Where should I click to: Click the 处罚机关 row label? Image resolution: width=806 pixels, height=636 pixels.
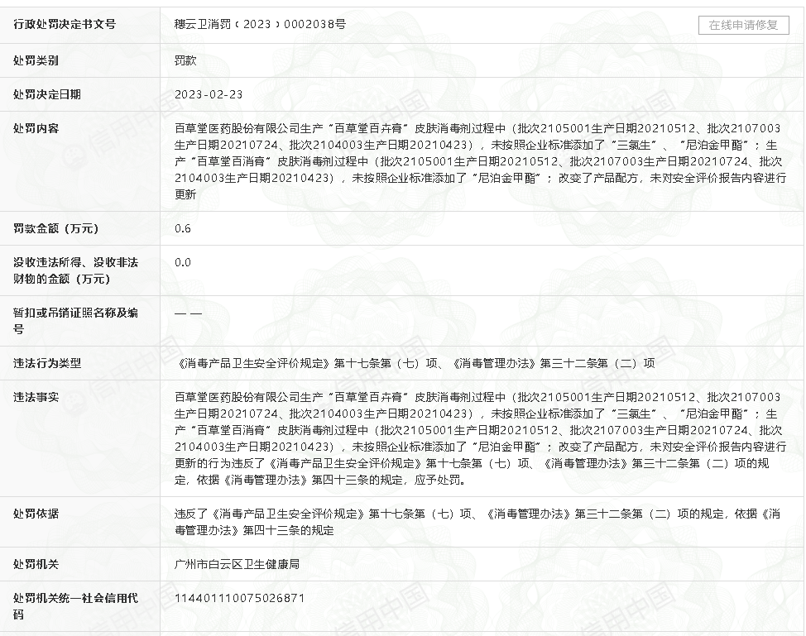(x=36, y=564)
